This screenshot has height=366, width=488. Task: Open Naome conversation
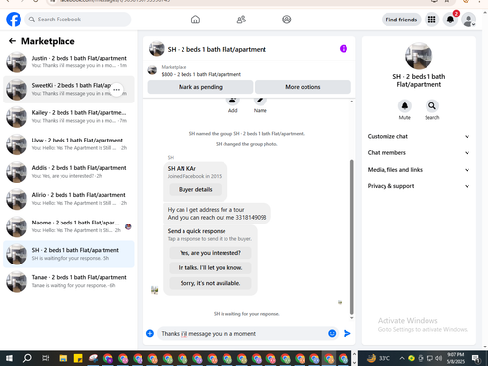[x=68, y=226]
